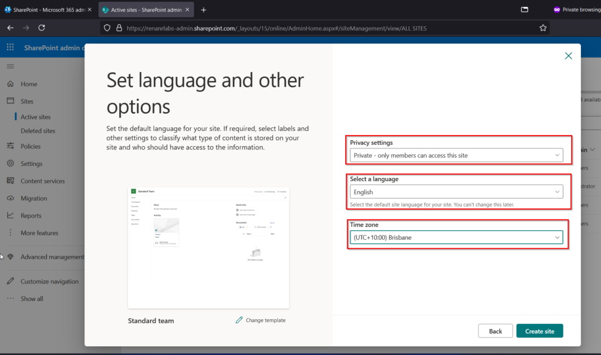Click the 'Standard team' template name
Viewport: 601px width, 355px height.
click(151, 320)
